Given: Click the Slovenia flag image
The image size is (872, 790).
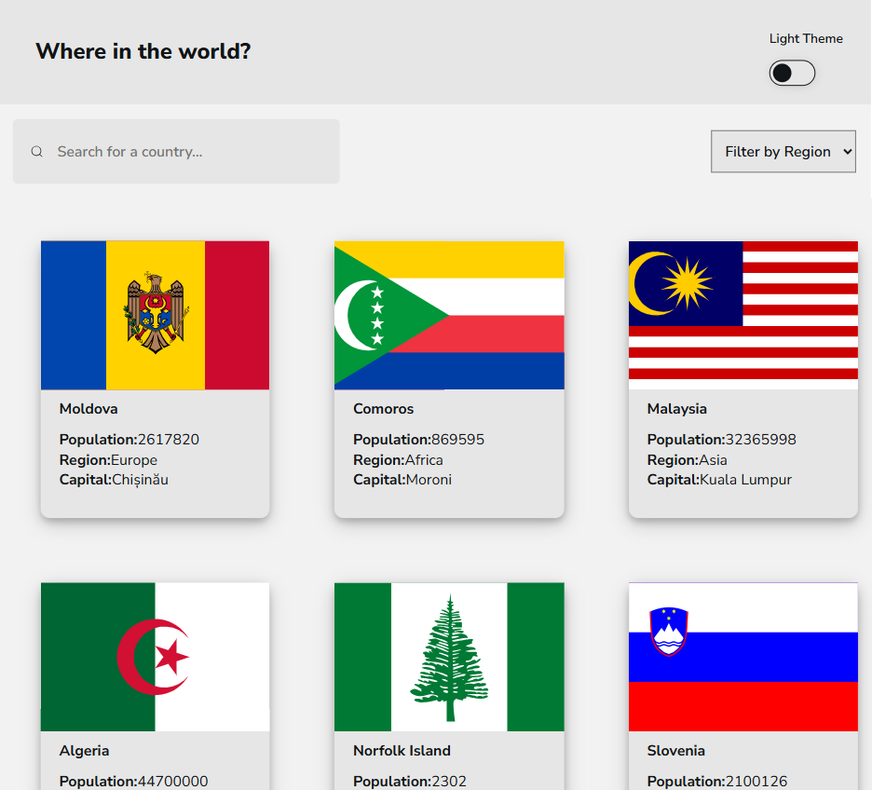Looking at the screenshot, I should point(743,657).
